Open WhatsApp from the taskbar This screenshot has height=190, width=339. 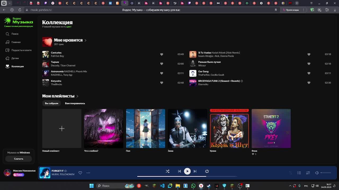pos(193,186)
